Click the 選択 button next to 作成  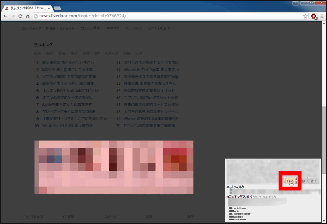[303, 181]
